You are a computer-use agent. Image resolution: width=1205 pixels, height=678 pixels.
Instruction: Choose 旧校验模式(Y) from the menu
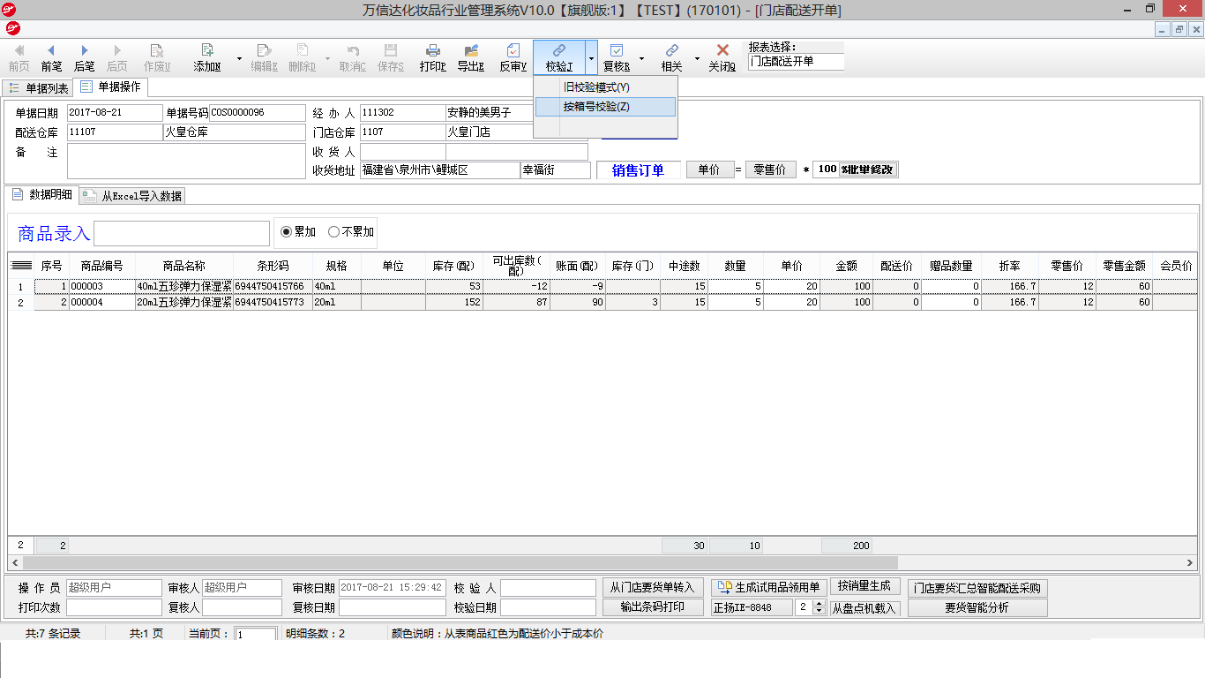(x=605, y=87)
